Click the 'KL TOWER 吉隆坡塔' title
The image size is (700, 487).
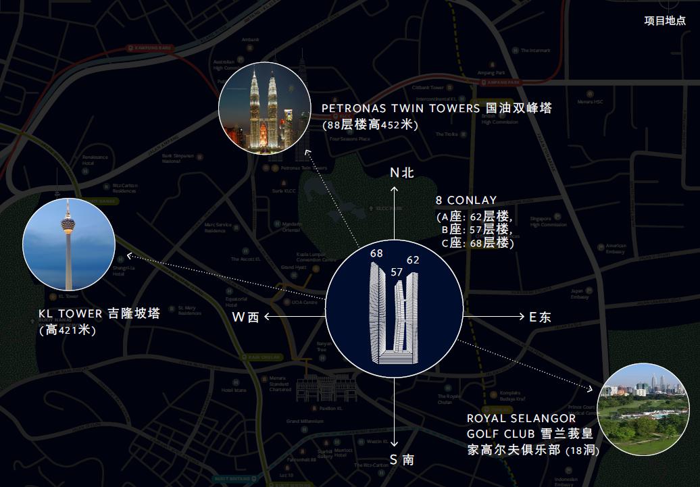(99, 313)
